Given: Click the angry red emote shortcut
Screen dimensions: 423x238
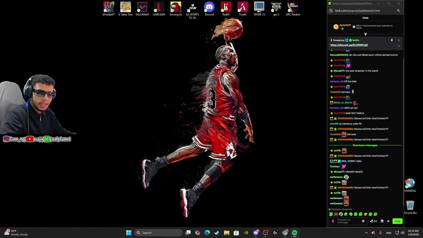Looking at the screenshot, I should pyautogui.click(x=336, y=214).
